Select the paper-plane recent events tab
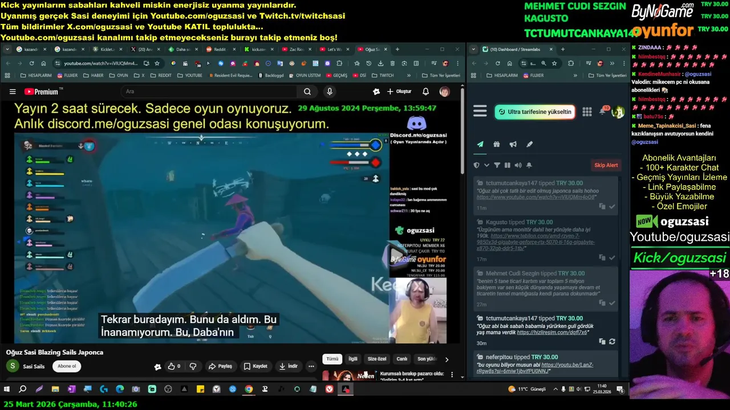 click(480, 145)
